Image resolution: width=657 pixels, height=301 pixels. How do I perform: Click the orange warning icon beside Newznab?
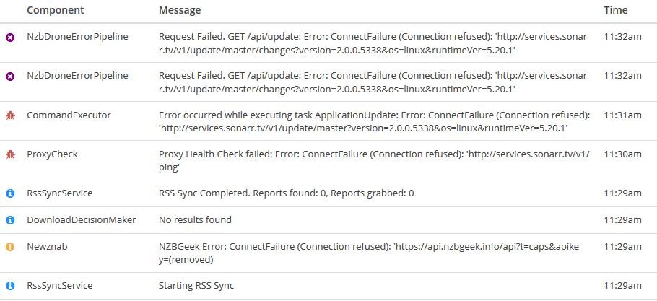[x=10, y=247]
